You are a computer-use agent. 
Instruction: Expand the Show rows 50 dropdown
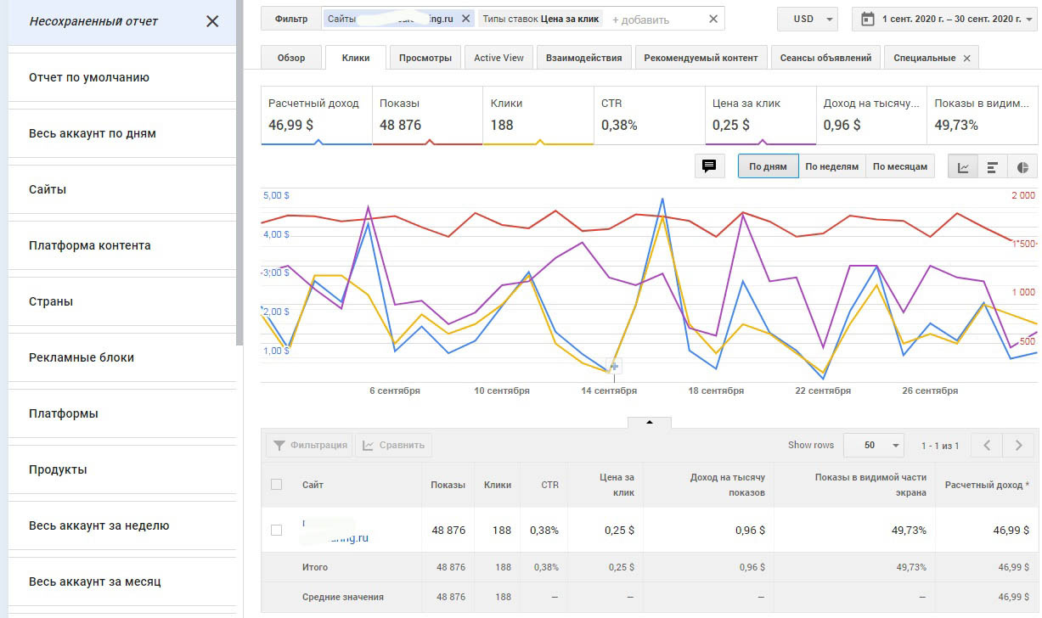click(883, 445)
